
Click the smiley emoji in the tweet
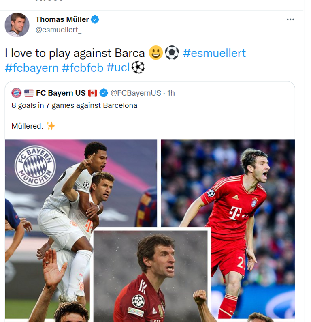(155, 53)
